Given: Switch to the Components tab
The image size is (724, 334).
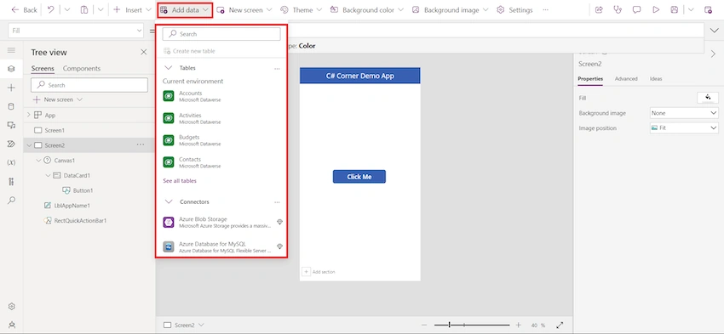Looking at the screenshot, I should pyautogui.click(x=82, y=68).
